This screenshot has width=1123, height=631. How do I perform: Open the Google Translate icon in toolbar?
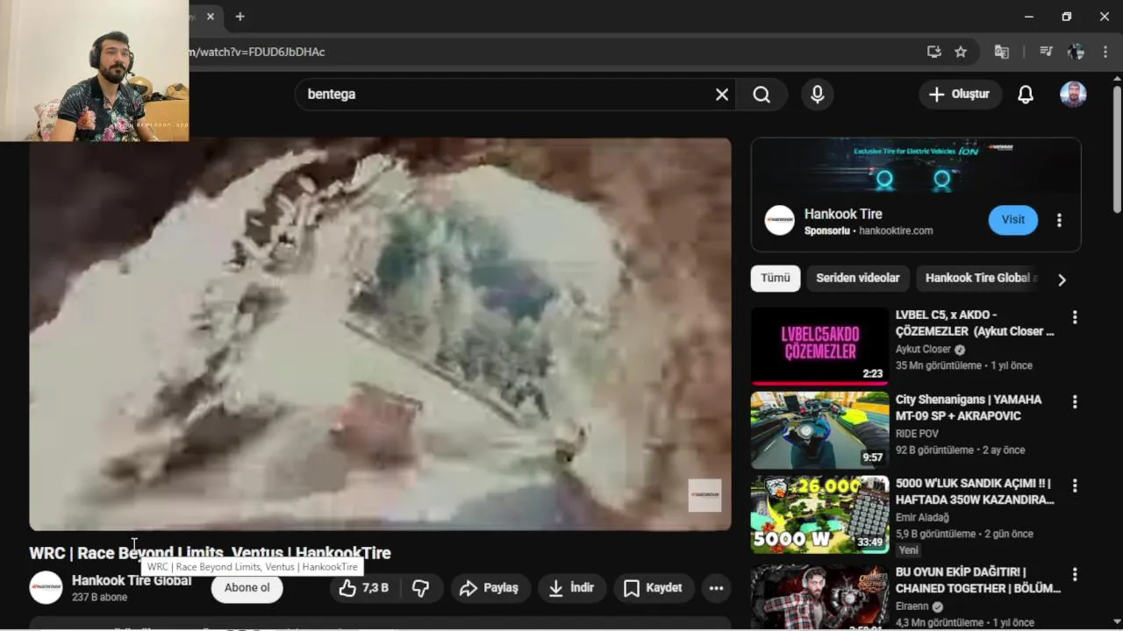[x=1001, y=52]
